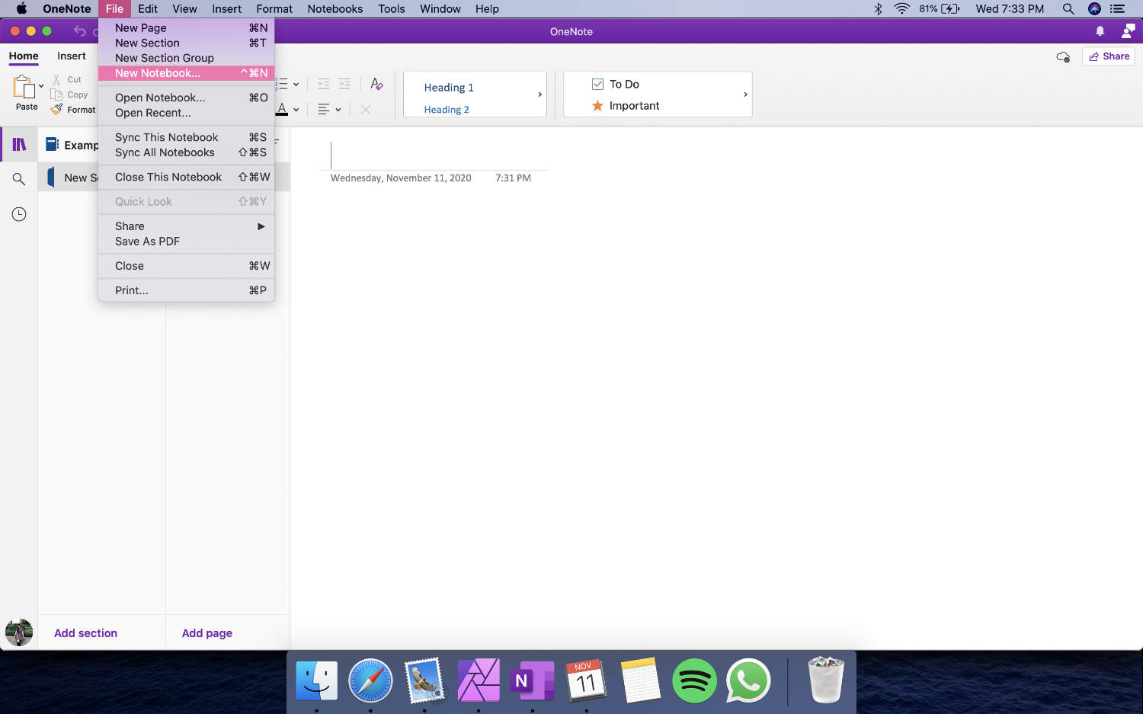Open the Notebooks menu
Screen dimensions: 1143x714
(335, 9)
